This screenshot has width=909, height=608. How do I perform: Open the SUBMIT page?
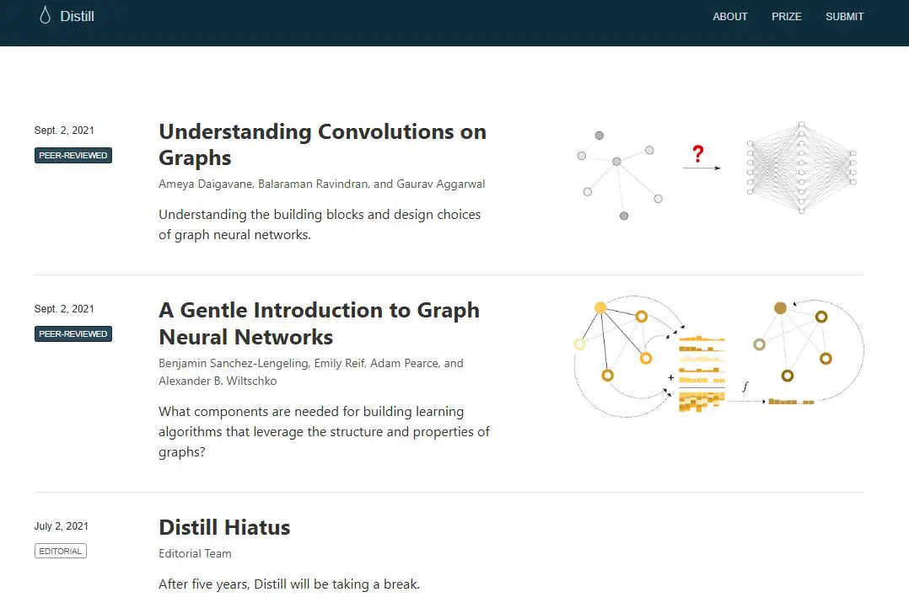pos(844,16)
